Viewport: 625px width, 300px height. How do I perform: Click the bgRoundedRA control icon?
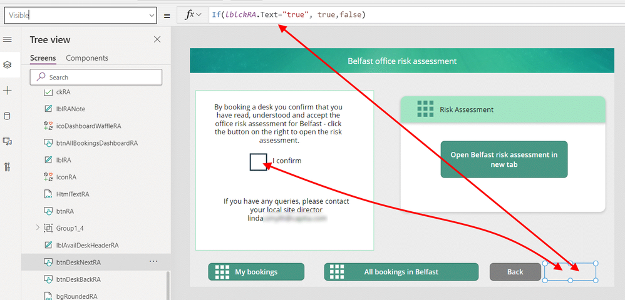[x=48, y=296]
